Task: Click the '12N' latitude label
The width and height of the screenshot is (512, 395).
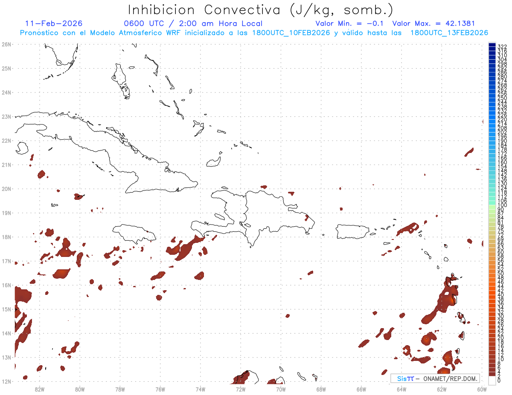Action: click(6, 381)
